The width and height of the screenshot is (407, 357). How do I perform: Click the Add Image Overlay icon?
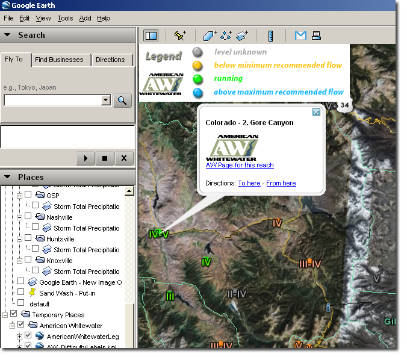coord(243,36)
